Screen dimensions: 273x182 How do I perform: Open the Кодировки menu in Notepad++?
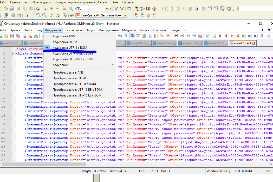click(x=53, y=30)
